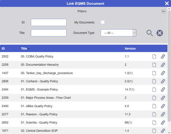Link the Major Process Areas - Flow Chart document
The height and width of the screenshot is (134, 171).
pyautogui.click(x=163, y=98)
